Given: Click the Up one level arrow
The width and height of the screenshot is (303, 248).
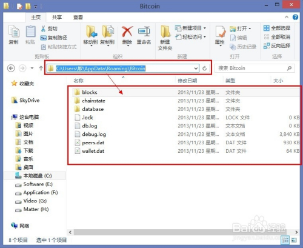Looking at the screenshot, I should 41,69.
